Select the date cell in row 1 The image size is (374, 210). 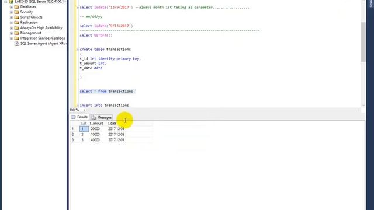tap(116, 129)
